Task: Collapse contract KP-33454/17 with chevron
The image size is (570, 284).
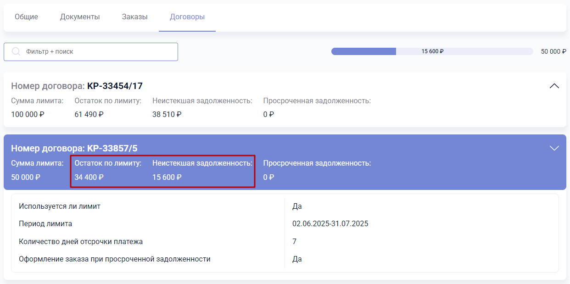Action: tap(554, 86)
